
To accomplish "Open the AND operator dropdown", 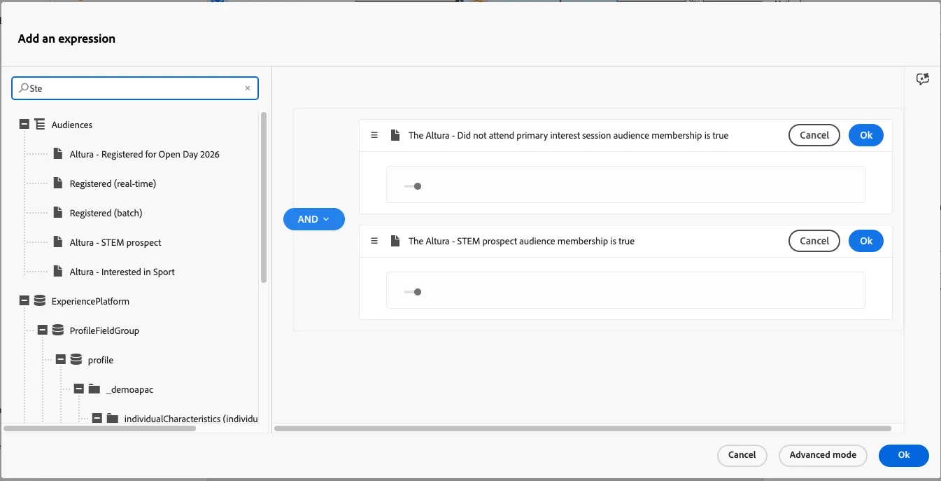I will point(314,219).
